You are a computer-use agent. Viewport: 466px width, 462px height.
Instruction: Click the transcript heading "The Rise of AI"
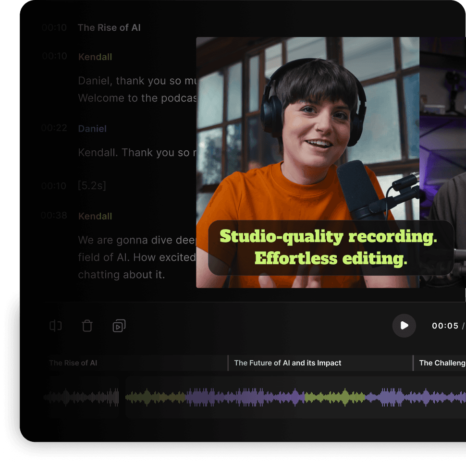[109, 27]
